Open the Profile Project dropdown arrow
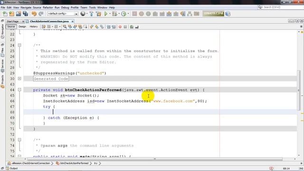This screenshot has width=304, height=171. pyautogui.click(x=128, y=14)
